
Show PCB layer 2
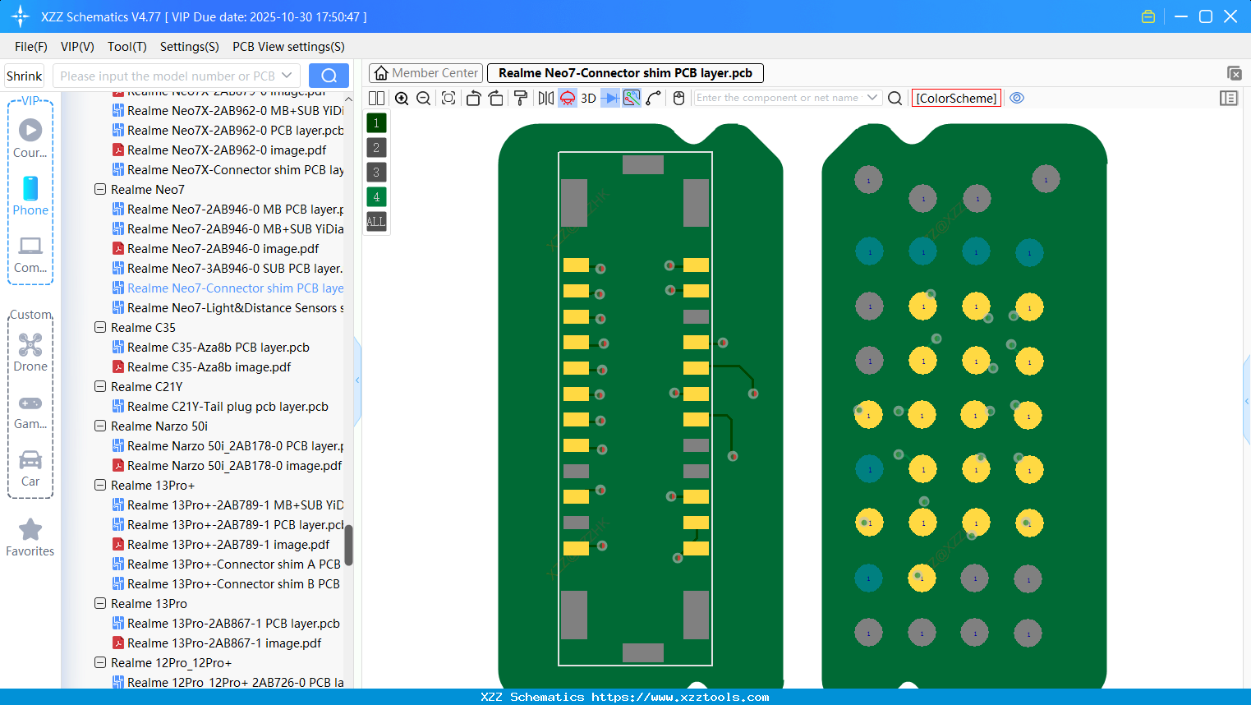pos(376,148)
